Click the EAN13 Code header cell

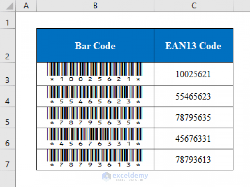194,46
